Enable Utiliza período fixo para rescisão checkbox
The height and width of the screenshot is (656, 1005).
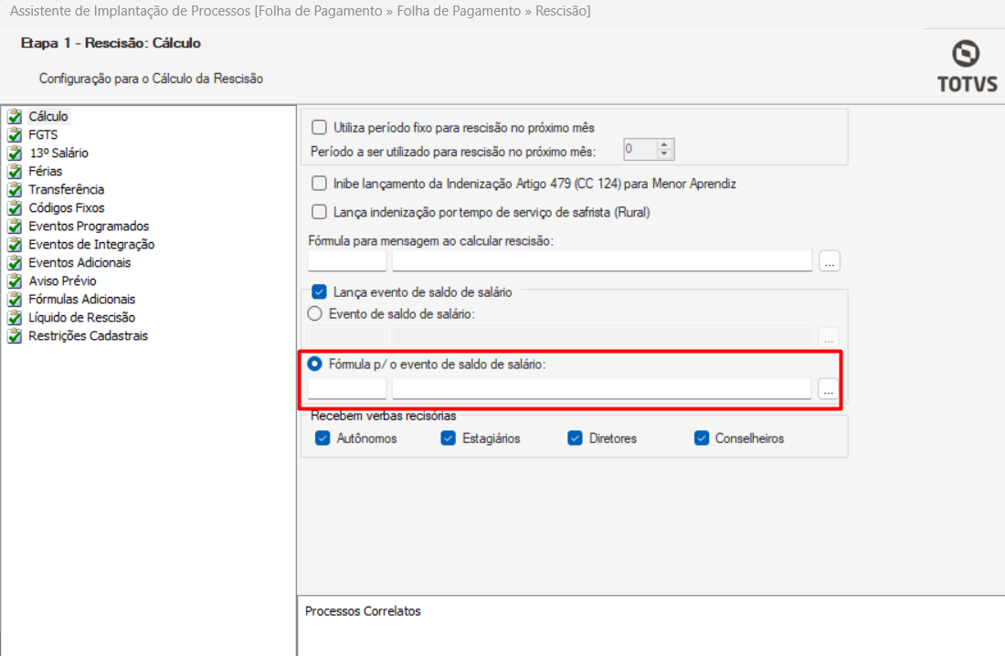point(319,127)
